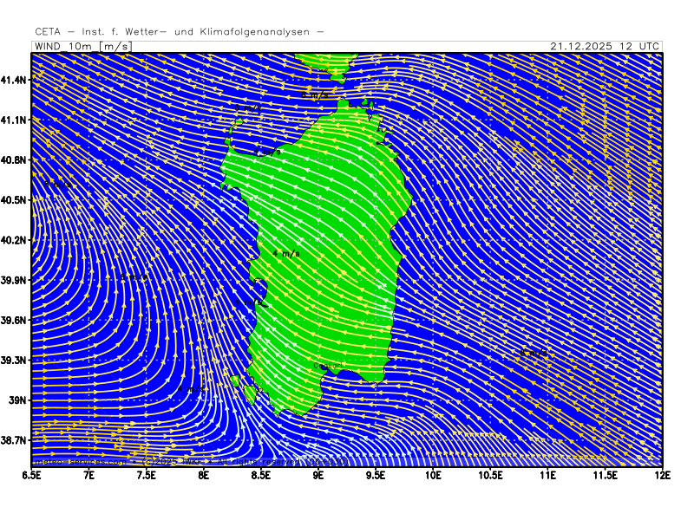Select the 8E longitude axis label
This screenshot has height=520, width=694.
203,475
